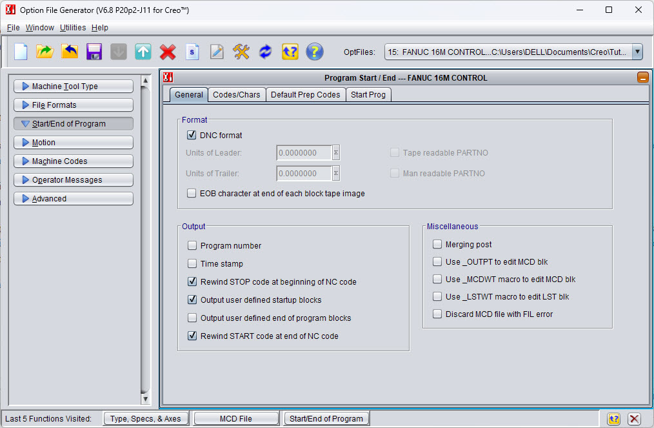This screenshot has height=428, width=654.
Task: Minimize the Program Start/End panel orange icon
Action: [x=642, y=77]
